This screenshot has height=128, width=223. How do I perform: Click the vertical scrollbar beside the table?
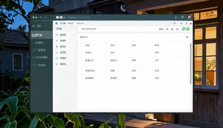pos(191,64)
